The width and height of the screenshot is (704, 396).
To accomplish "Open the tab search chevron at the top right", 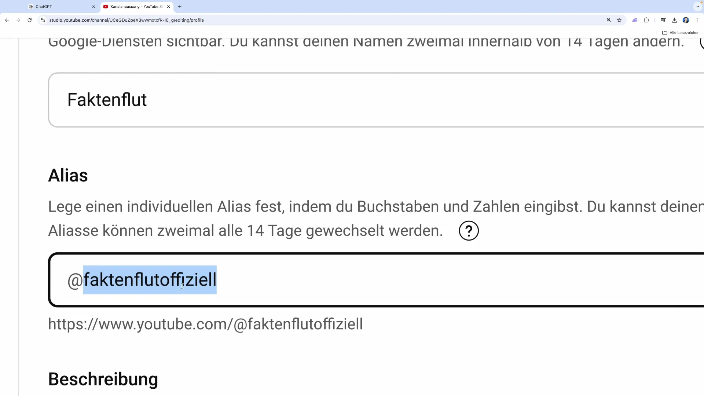I will pyautogui.click(x=697, y=6).
